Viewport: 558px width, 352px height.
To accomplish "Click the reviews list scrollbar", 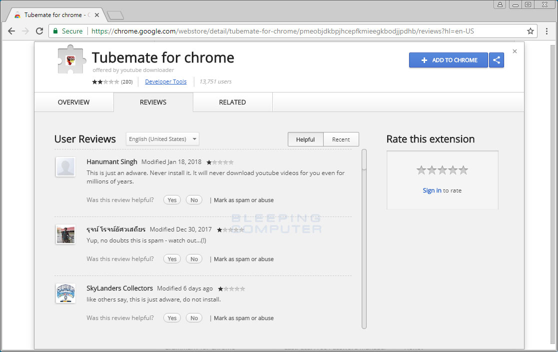I will coord(364,238).
